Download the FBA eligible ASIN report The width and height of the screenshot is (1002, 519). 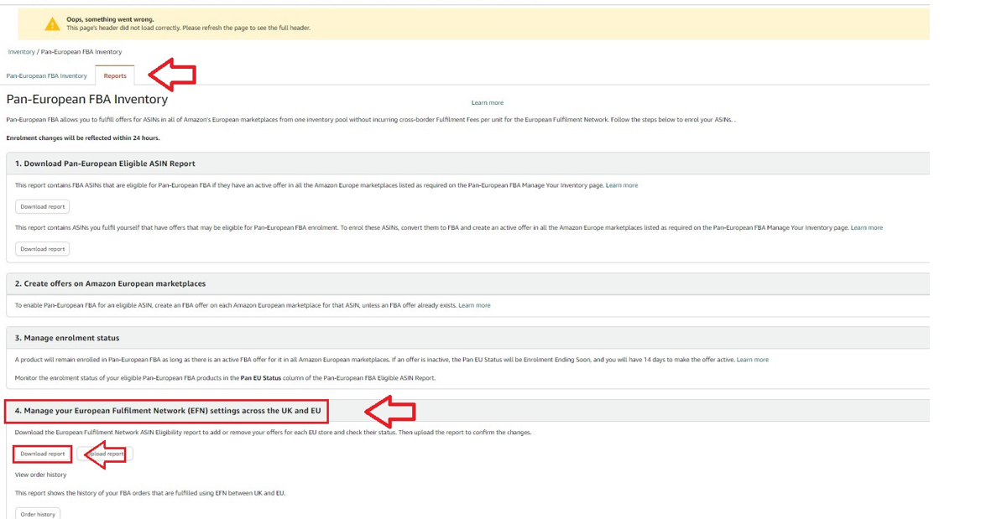coord(42,206)
